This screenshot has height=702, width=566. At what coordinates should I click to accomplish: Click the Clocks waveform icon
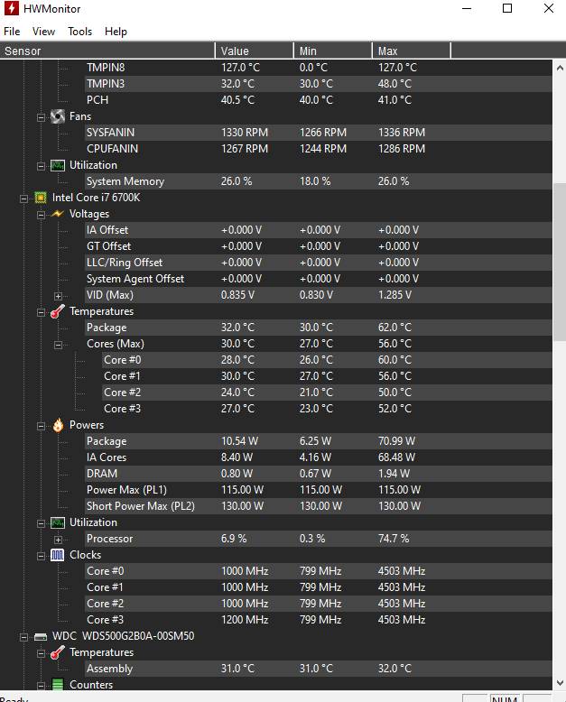click(57, 555)
